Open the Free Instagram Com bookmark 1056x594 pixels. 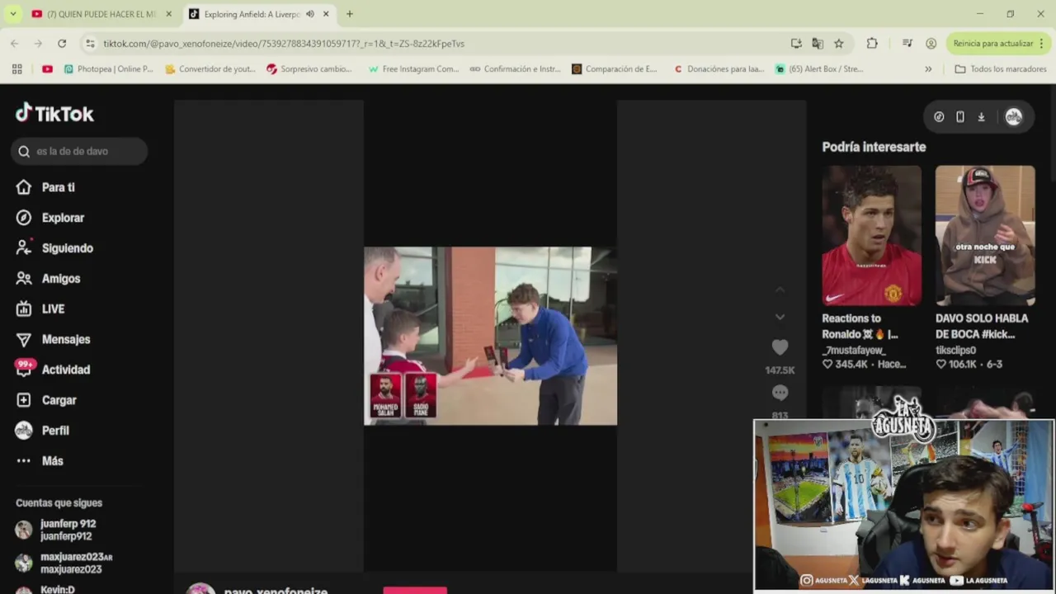[413, 69]
